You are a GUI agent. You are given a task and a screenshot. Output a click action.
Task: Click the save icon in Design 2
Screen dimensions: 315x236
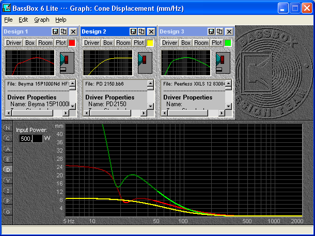(133, 31)
